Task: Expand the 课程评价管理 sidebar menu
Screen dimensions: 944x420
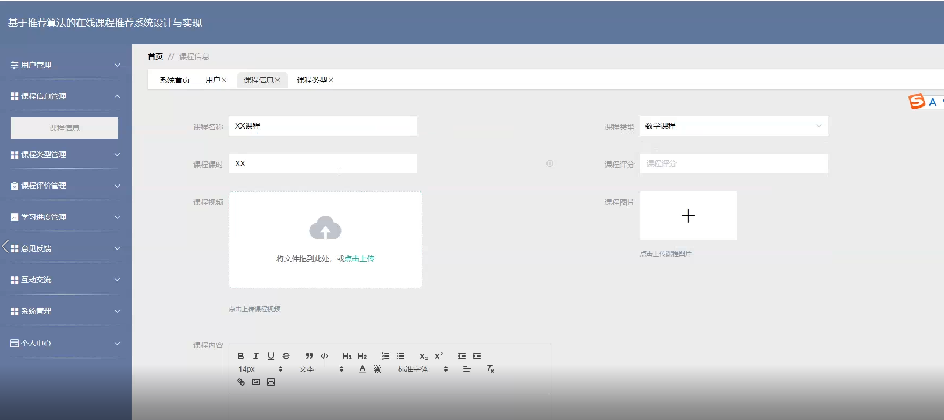Action: pyautogui.click(x=65, y=186)
